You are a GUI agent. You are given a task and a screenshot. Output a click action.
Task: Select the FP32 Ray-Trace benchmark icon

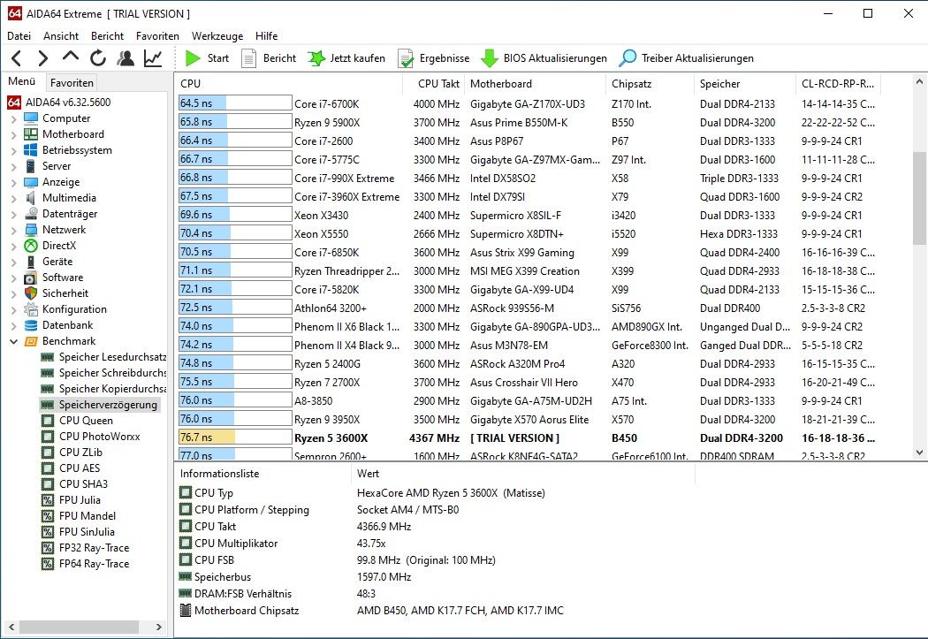[48, 549]
